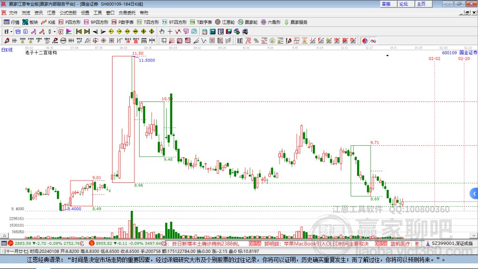Open the 公式选股 menu
Image resolution: width=478 pixels, height=269 pixels.
point(68,13)
